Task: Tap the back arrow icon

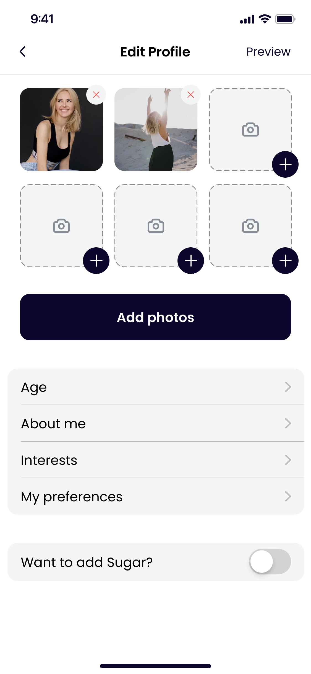Action: point(23,51)
